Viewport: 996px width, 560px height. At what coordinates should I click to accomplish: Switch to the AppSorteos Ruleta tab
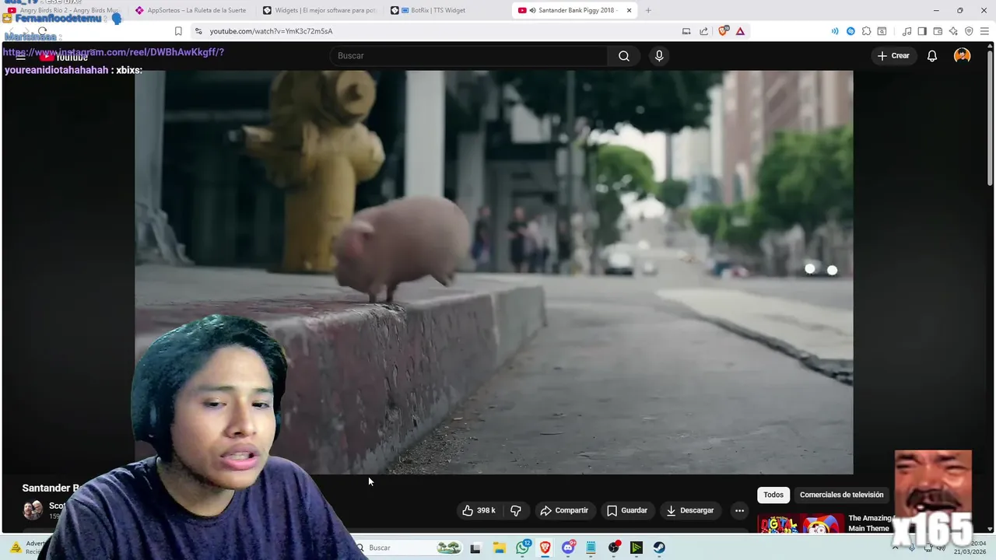(191, 10)
